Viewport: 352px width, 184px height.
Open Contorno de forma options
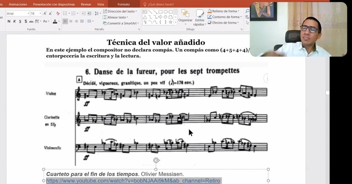pos(225,17)
